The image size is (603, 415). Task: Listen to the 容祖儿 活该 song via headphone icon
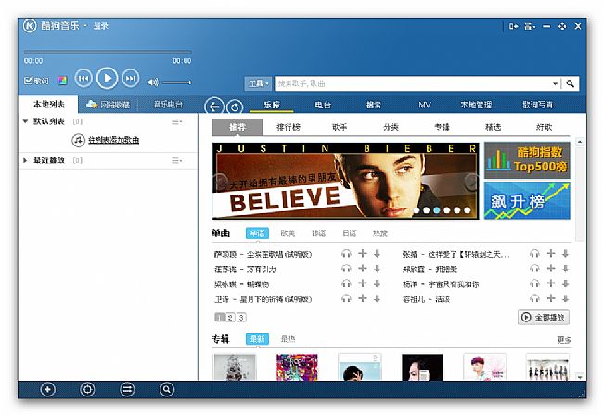534,298
